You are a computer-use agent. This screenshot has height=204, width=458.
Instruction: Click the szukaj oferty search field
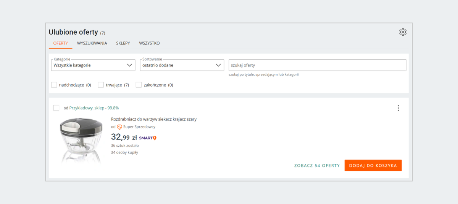pyautogui.click(x=317, y=65)
